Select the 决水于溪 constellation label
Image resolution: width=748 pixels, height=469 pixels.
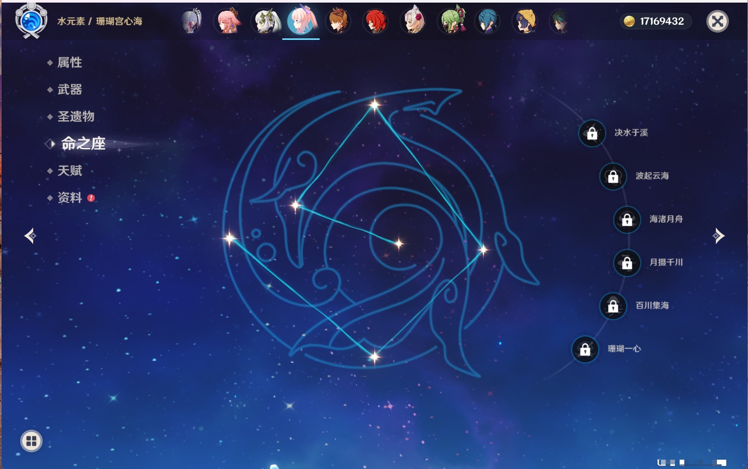click(631, 133)
